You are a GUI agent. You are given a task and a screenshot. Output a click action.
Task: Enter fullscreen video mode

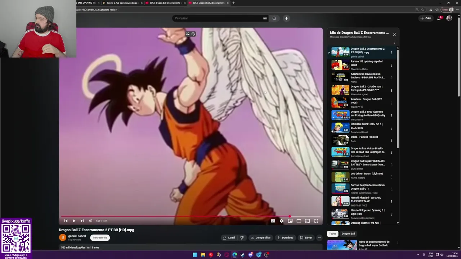click(x=316, y=221)
